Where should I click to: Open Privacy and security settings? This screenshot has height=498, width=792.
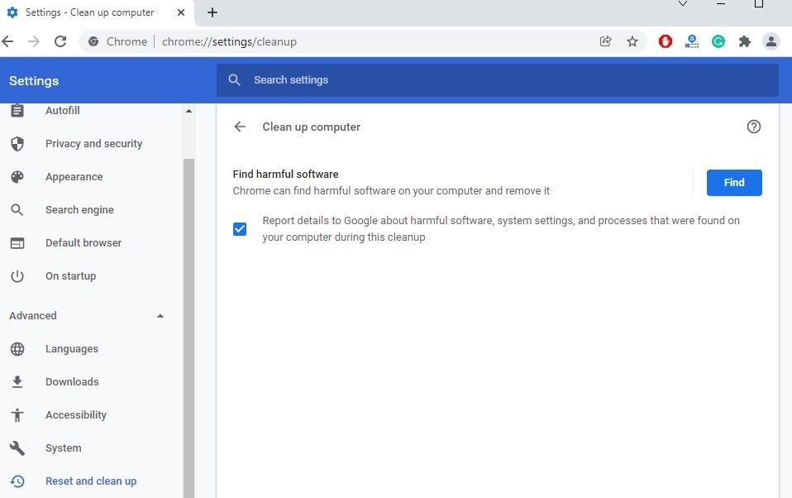93,144
